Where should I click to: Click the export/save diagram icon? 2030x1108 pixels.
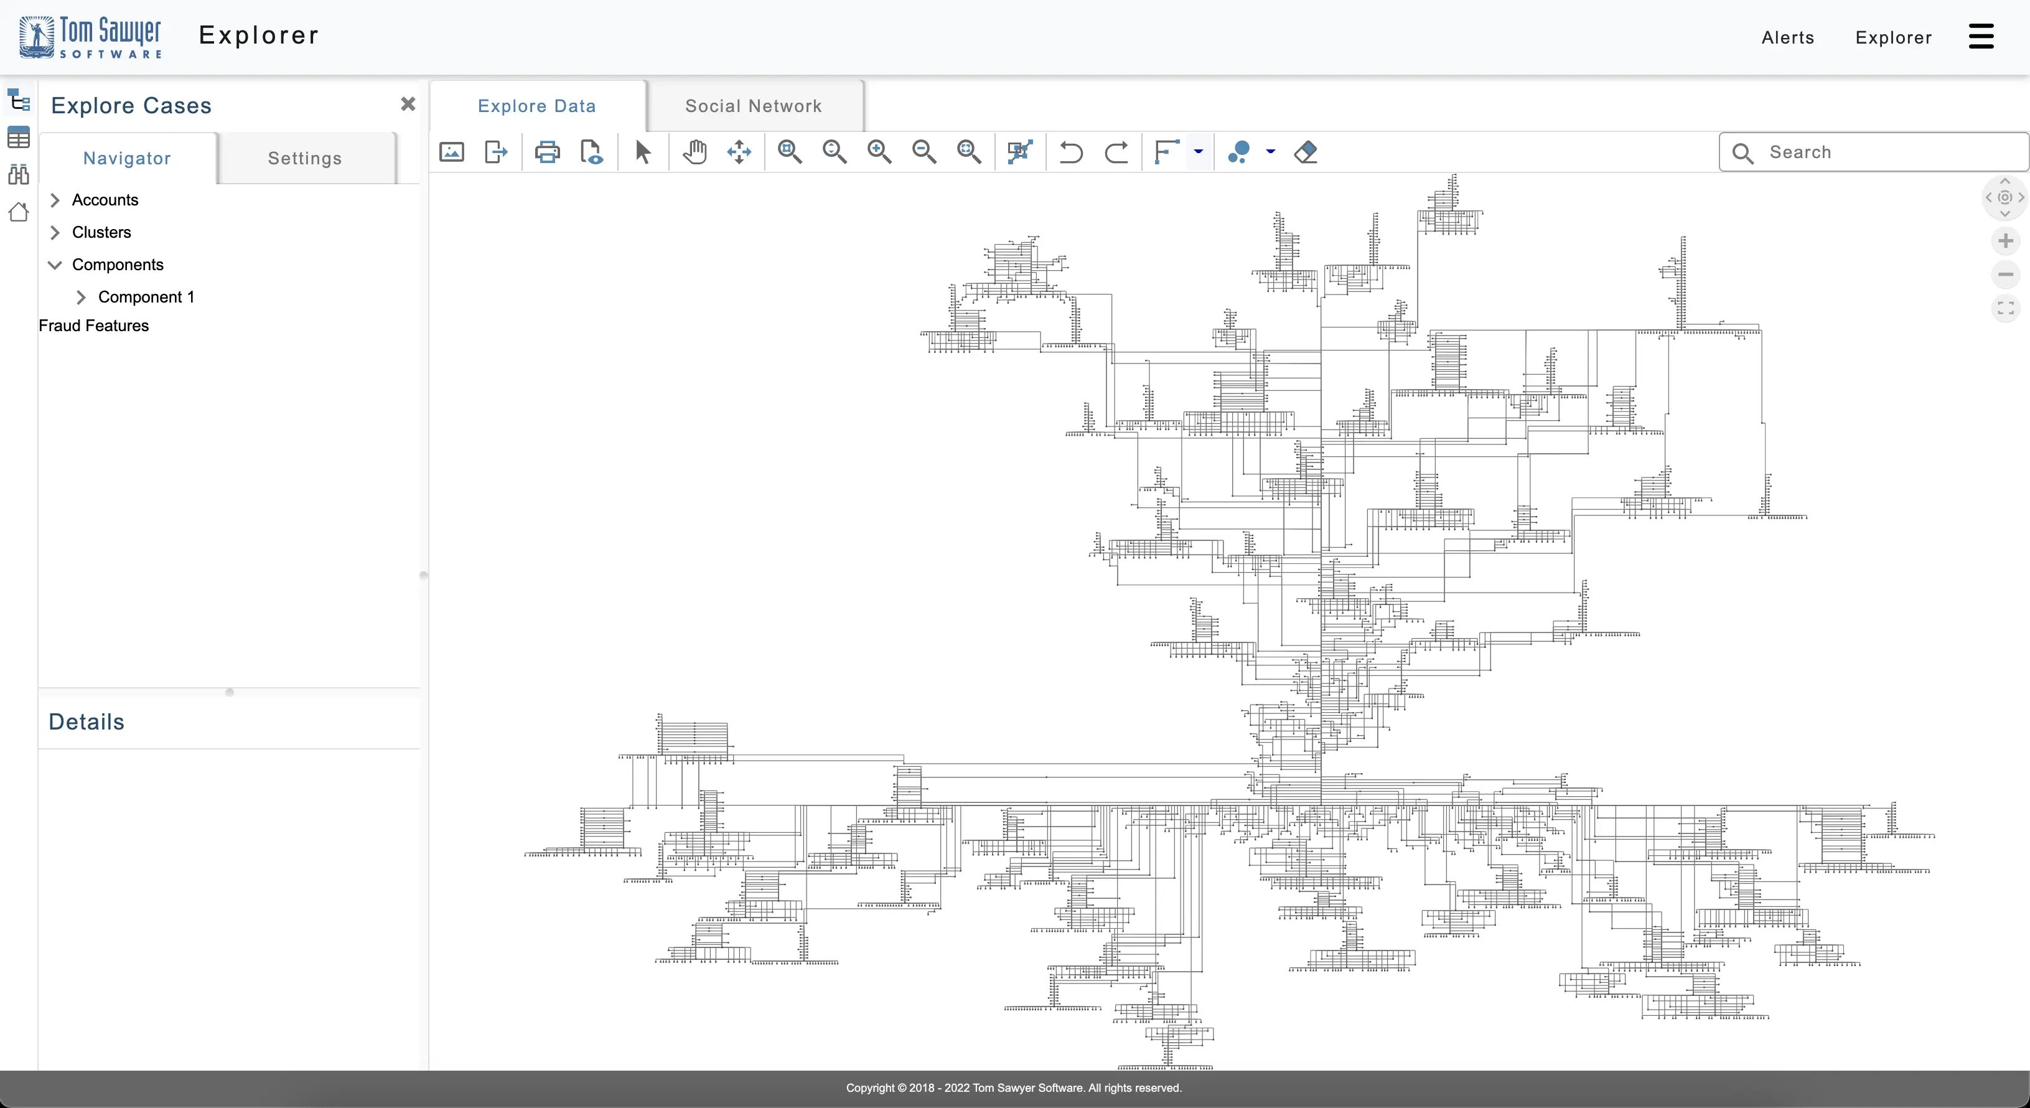coord(495,151)
